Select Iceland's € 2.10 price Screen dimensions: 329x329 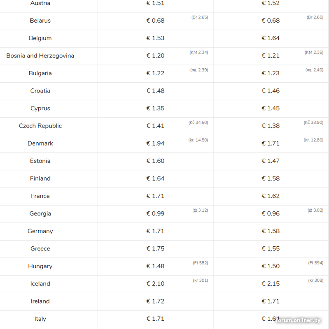pyautogui.click(x=155, y=284)
